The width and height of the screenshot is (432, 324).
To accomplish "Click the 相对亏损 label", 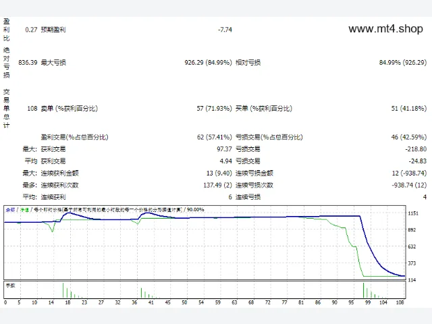I will click(248, 63).
